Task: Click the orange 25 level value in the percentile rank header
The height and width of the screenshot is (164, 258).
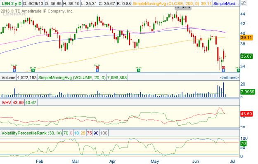Action: click(x=83, y=133)
